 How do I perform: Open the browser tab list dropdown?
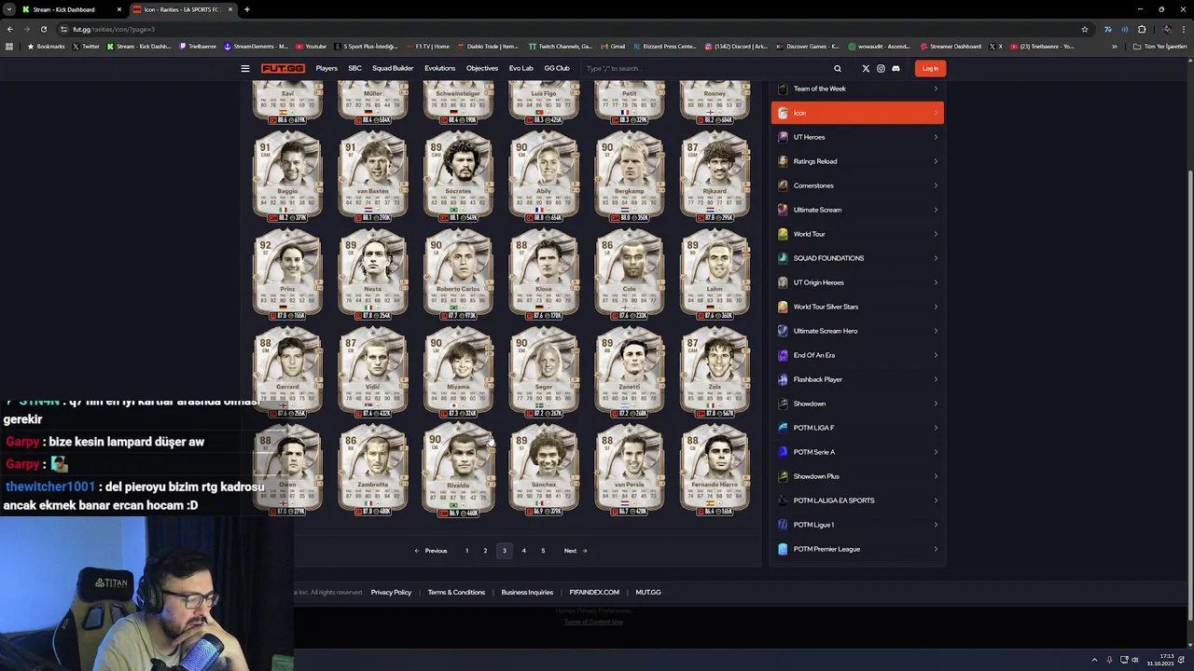(x=8, y=9)
